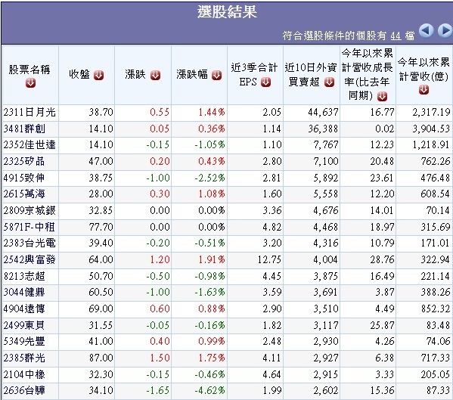The width and height of the screenshot is (453, 400).
Task: Click the 選股結果 title
Action: click(227, 12)
